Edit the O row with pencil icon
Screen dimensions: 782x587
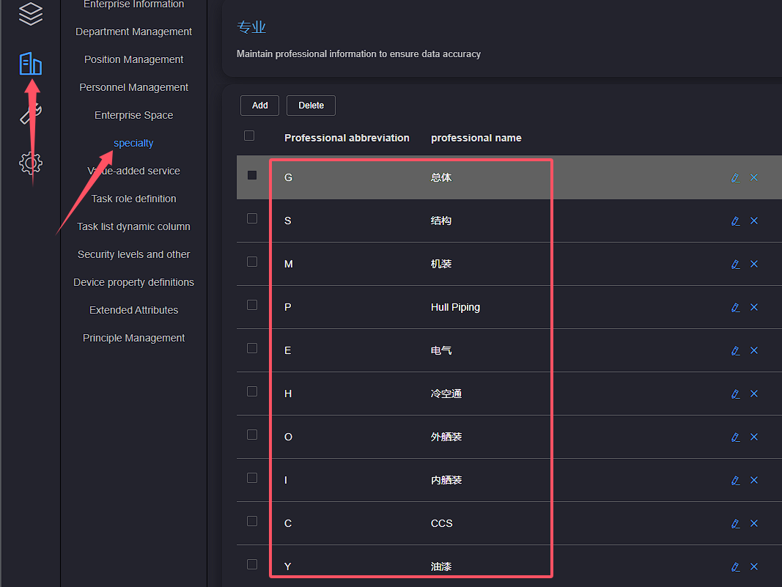coord(736,437)
